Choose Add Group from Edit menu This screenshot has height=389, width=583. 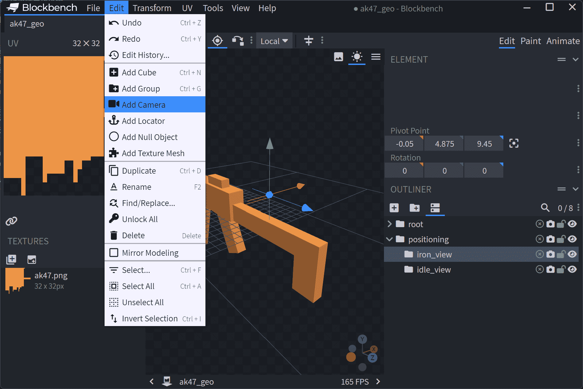[x=155, y=89]
